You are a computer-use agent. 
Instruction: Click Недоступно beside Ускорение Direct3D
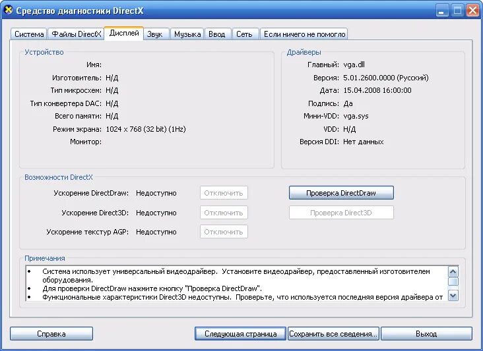pos(156,213)
